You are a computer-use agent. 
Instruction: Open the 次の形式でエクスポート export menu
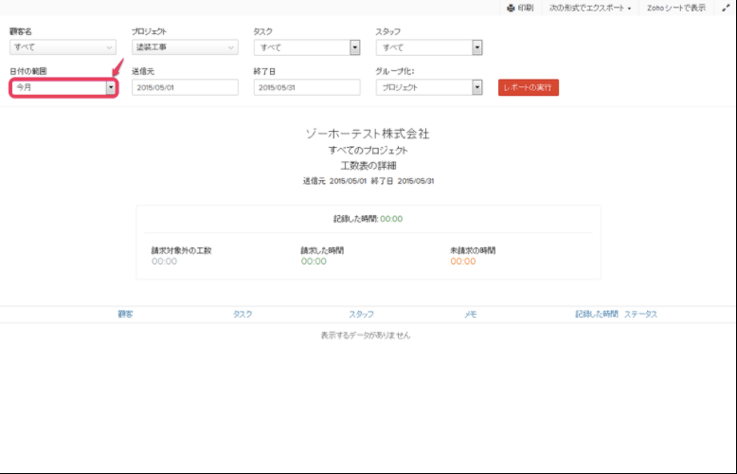pos(590,8)
